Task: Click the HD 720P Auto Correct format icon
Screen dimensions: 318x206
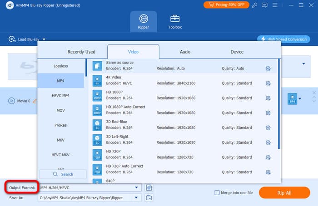Action: click(x=97, y=169)
